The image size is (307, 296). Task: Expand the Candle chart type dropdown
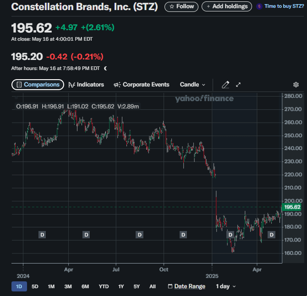tap(192, 85)
